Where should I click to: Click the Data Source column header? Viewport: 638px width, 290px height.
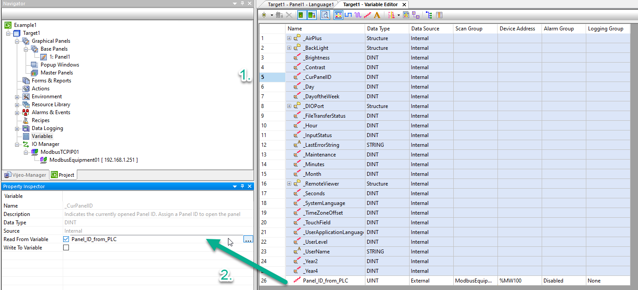(x=431, y=29)
